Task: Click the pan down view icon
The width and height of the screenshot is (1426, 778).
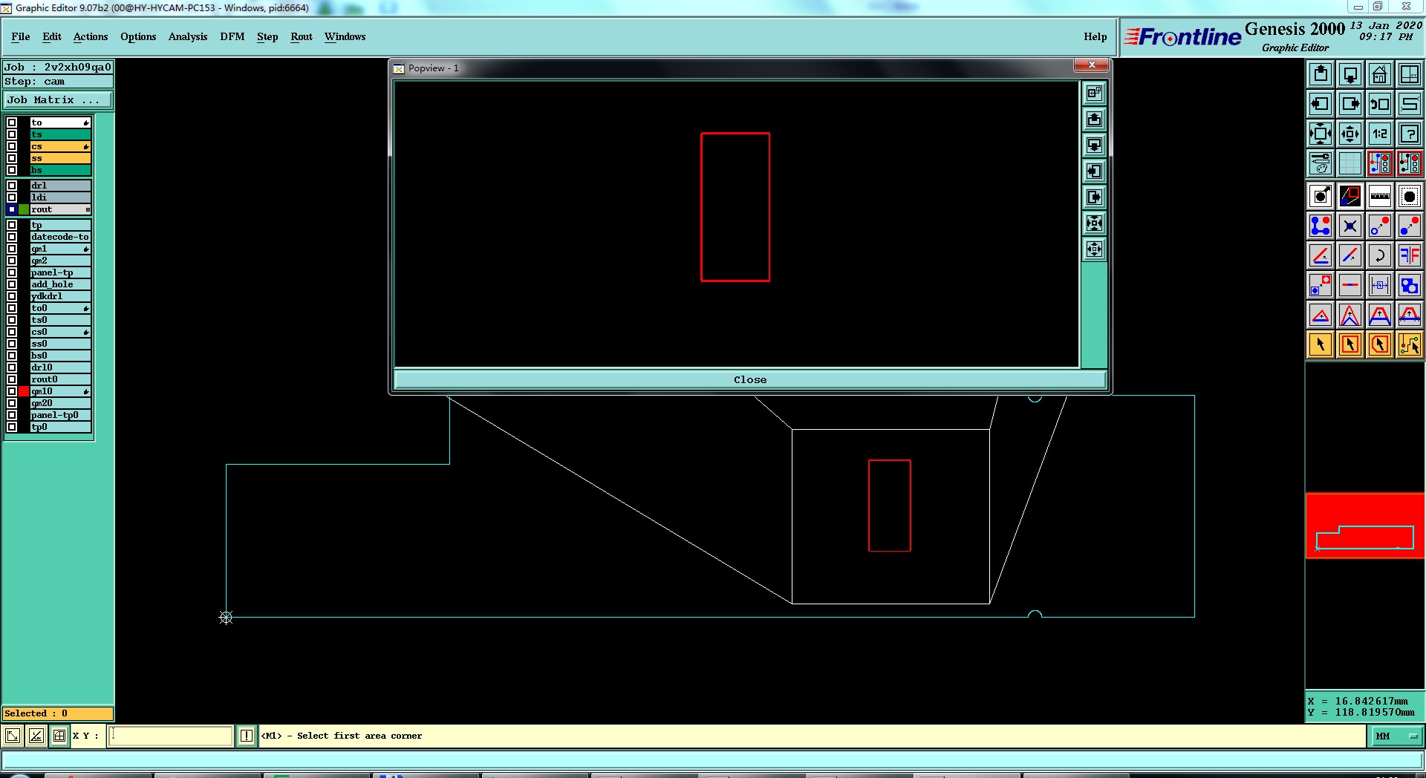Action: [1350, 74]
